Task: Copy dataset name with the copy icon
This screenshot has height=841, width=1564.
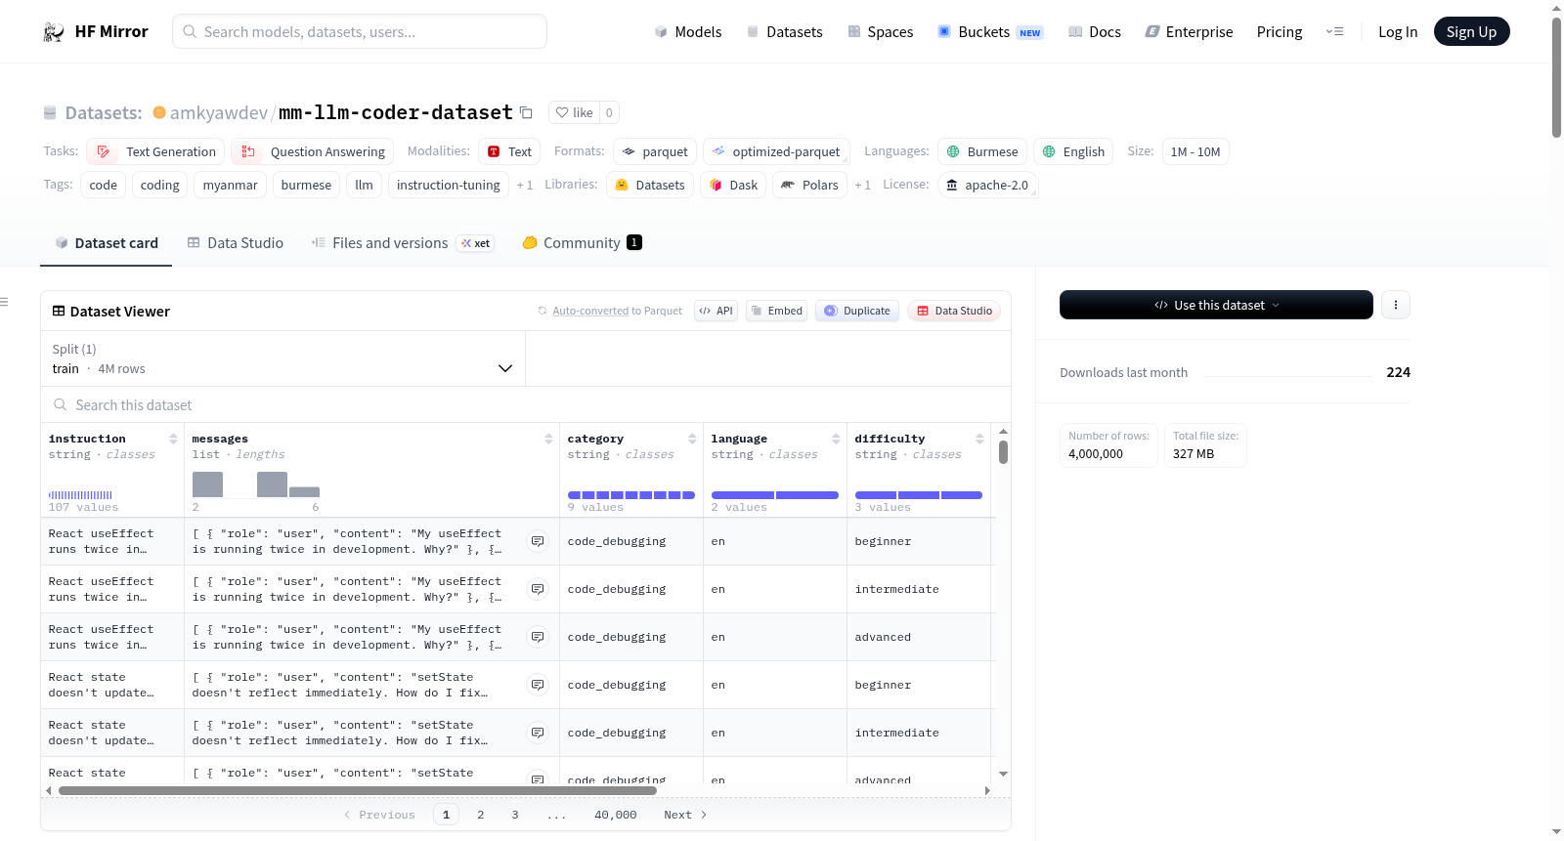Action: 526,112
